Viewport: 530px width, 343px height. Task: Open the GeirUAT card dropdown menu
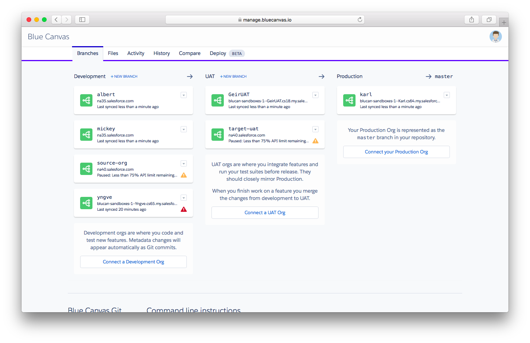click(x=315, y=95)
